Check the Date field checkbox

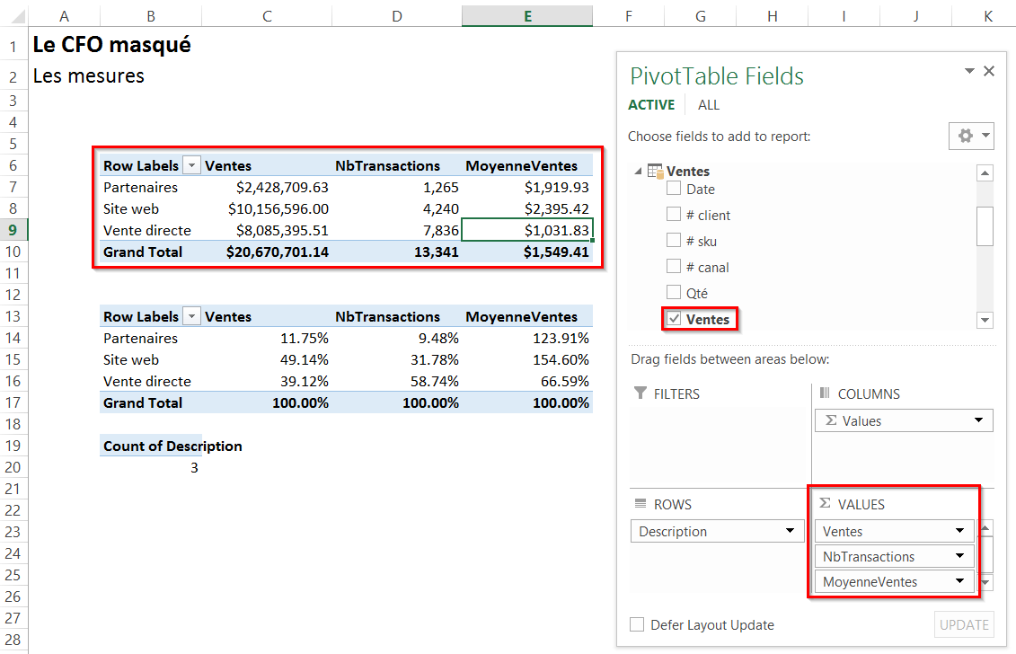coord(674,189)
